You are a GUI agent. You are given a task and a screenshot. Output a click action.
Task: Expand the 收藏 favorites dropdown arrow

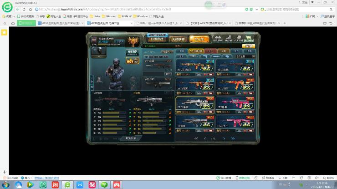tap(14, 16)
